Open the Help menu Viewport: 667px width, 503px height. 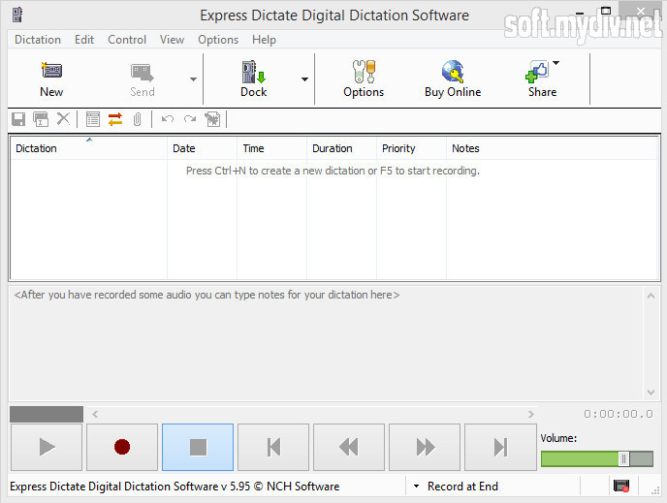[264, 40]
